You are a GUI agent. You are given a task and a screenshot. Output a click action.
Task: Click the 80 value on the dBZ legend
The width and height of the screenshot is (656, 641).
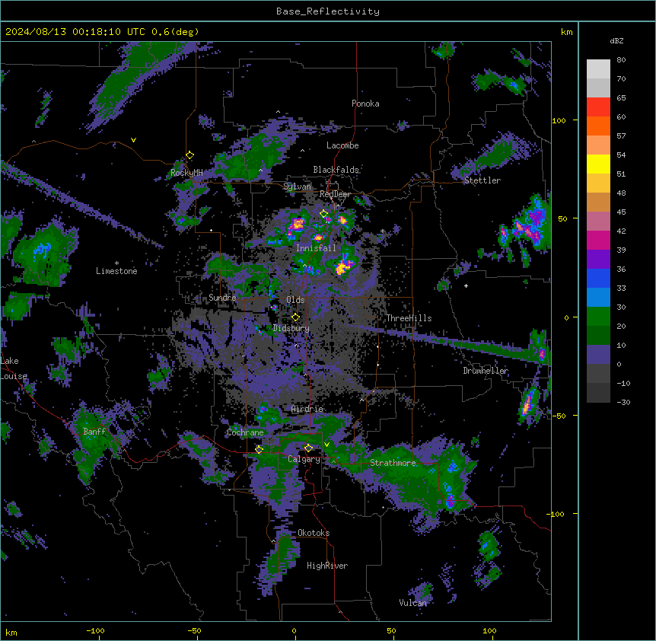[x=621, y=60]
